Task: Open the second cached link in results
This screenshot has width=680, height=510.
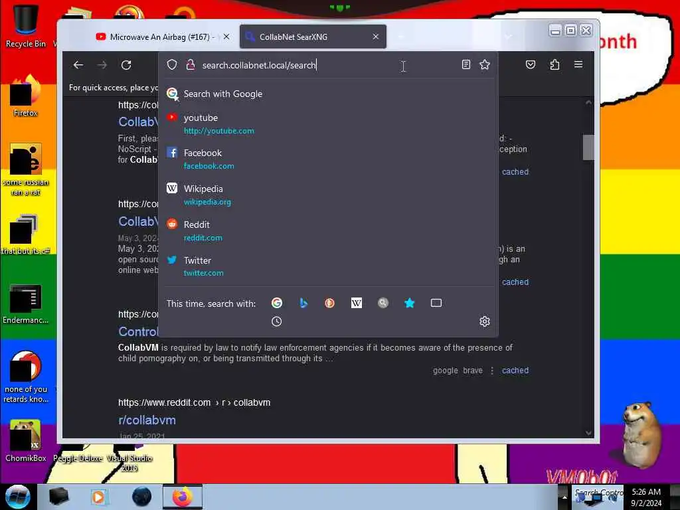Action: tap(515, 282)
